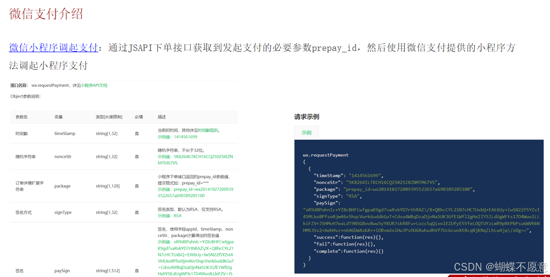
Task: Click the 签名类型，默认为RSA description
Action: click(191, 210)
